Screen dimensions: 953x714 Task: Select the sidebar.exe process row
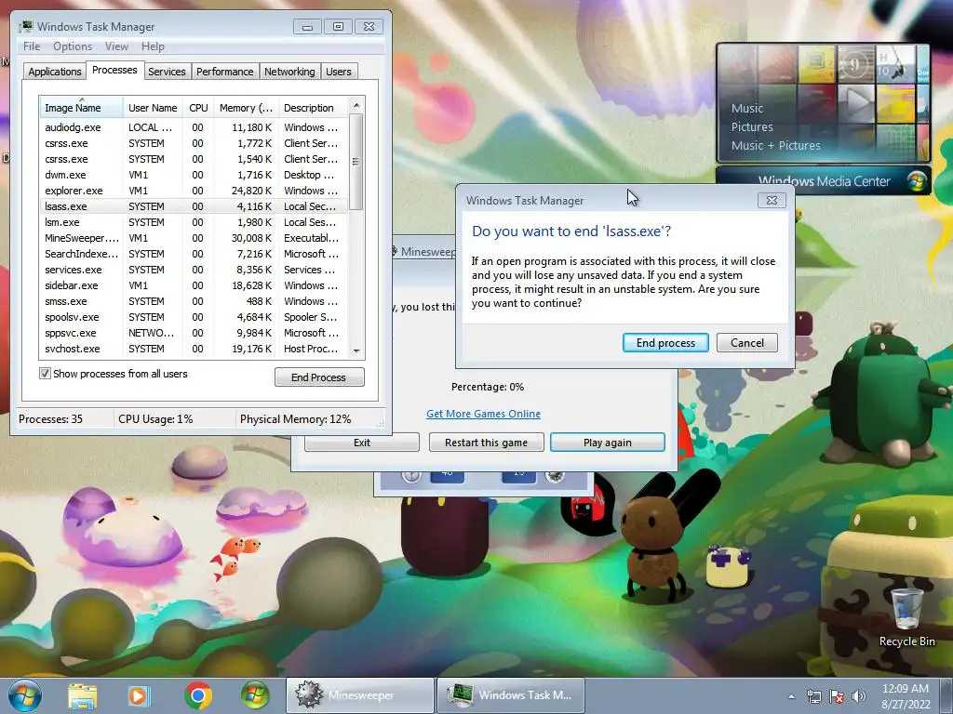pyautogui.click(x=194, y=285)
